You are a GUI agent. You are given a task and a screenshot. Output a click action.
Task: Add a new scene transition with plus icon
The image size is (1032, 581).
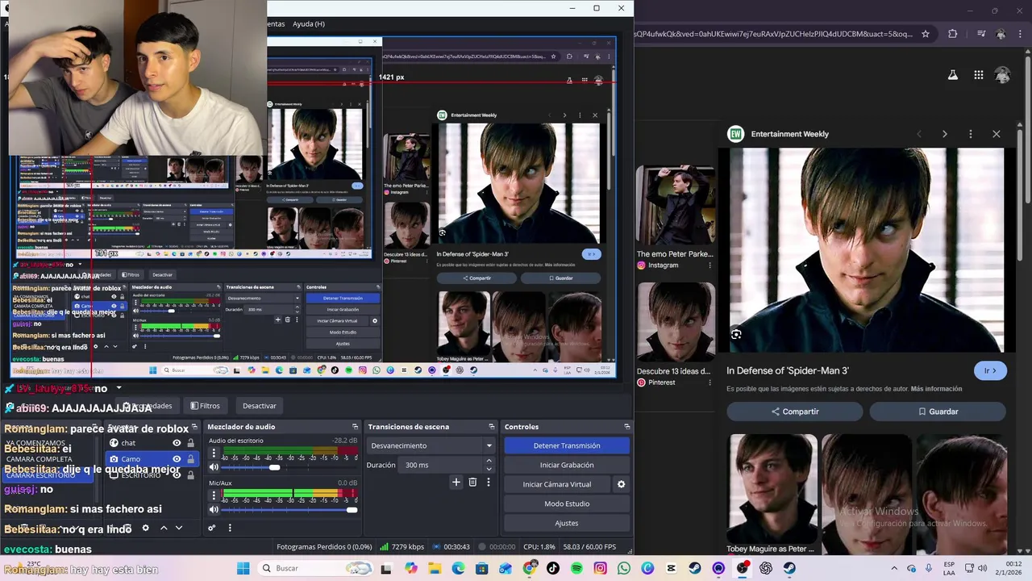click(456, 482)
